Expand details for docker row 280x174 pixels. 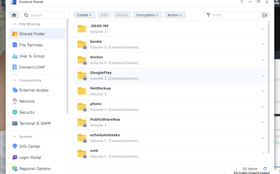pos(263,60)
